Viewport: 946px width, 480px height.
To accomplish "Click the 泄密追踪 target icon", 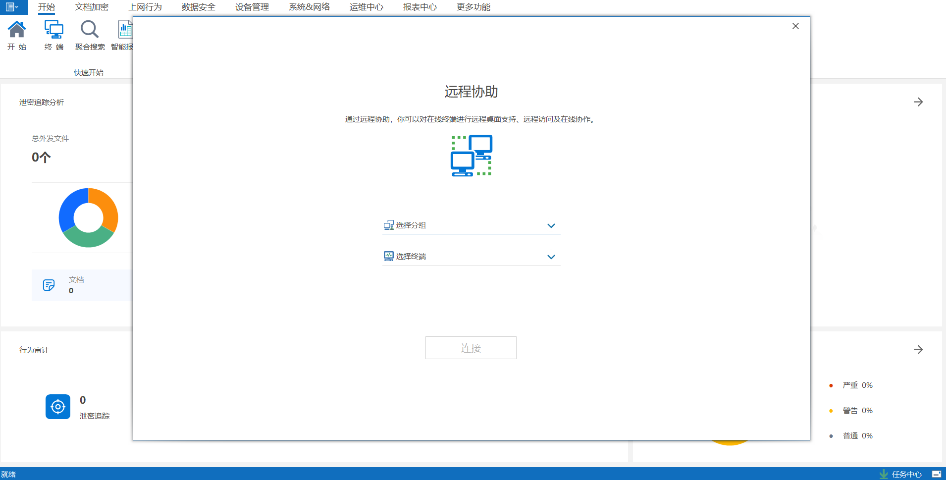I will (58, 407).
